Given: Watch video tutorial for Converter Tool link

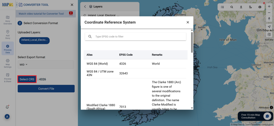Looking at the screenshot, I should tap(41, 14).
